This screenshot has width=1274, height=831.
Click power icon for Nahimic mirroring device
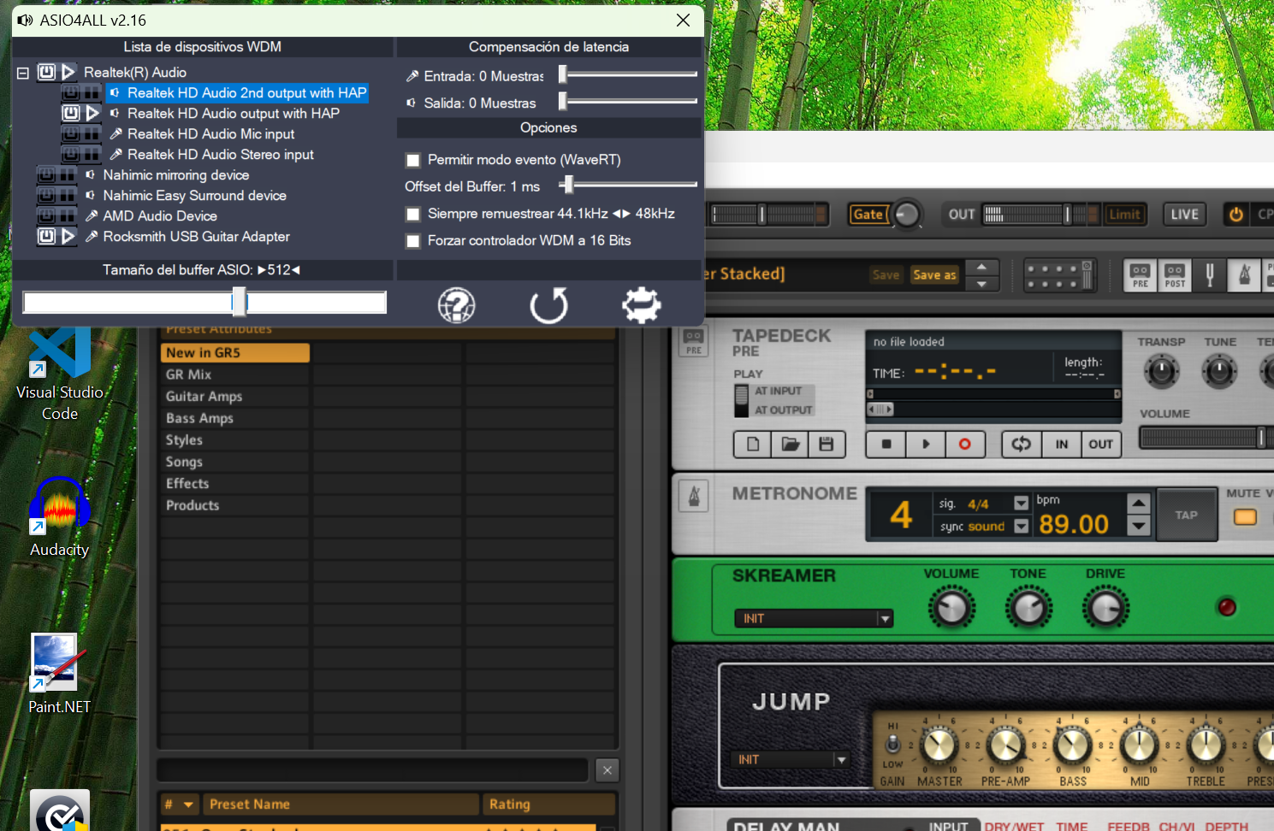[x=47, y=175]
